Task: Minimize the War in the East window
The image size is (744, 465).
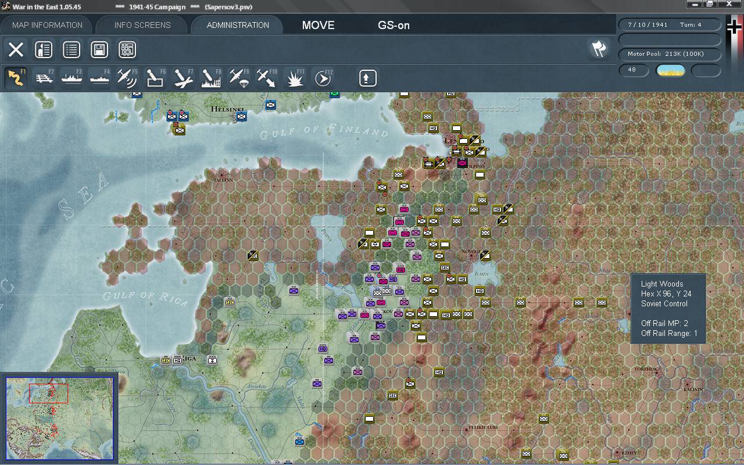Action: click(693, 4)
